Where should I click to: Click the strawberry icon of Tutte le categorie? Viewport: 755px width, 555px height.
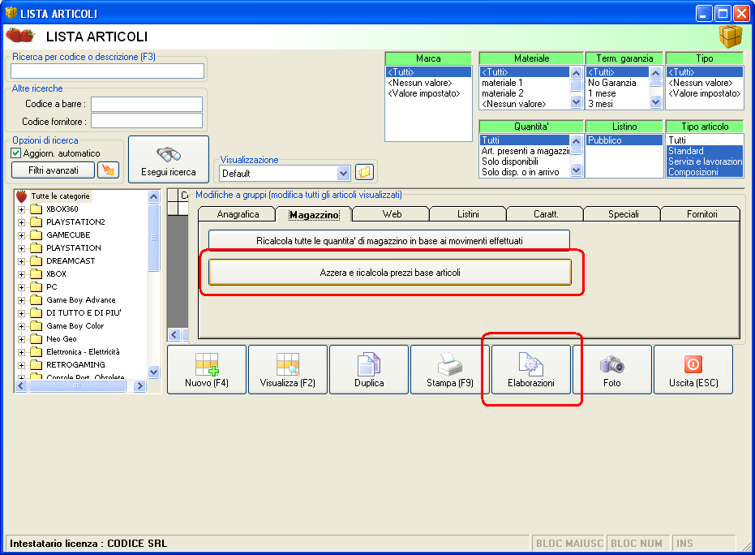(22, 196)
